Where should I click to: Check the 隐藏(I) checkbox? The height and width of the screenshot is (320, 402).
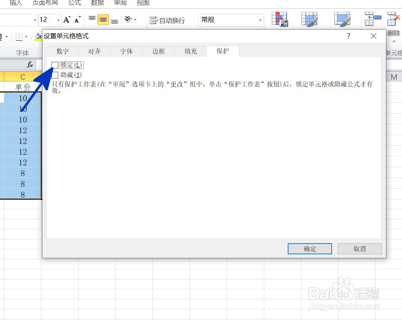pos(55,75)
